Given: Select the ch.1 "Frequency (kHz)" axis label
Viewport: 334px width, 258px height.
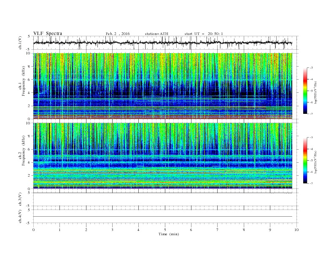Looking at the screenshot, I should 24,81.
